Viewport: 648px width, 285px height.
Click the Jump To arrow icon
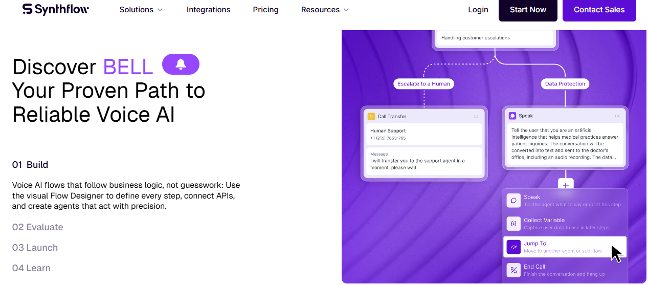[x=513, y=247]
